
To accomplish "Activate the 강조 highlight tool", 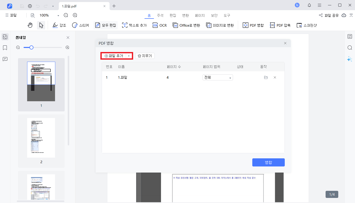I will [59, 25].
